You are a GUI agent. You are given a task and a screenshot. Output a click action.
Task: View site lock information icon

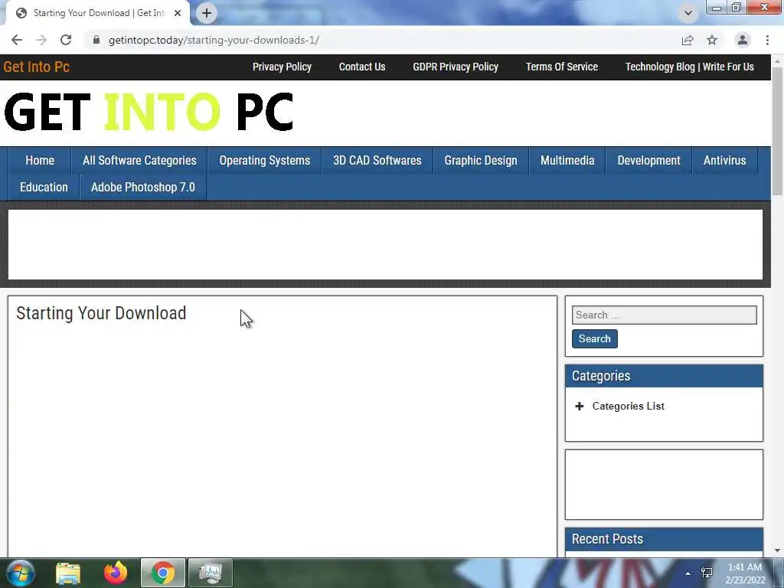pyautogui.click(x=96, y=40)
